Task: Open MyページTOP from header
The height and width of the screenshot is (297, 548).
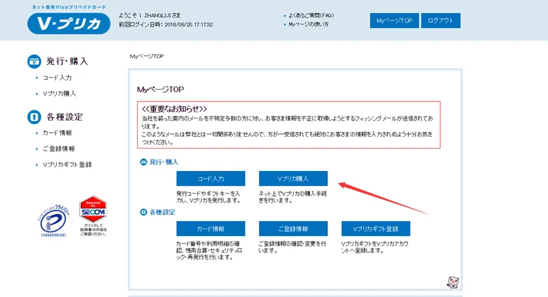Action: 393,21
